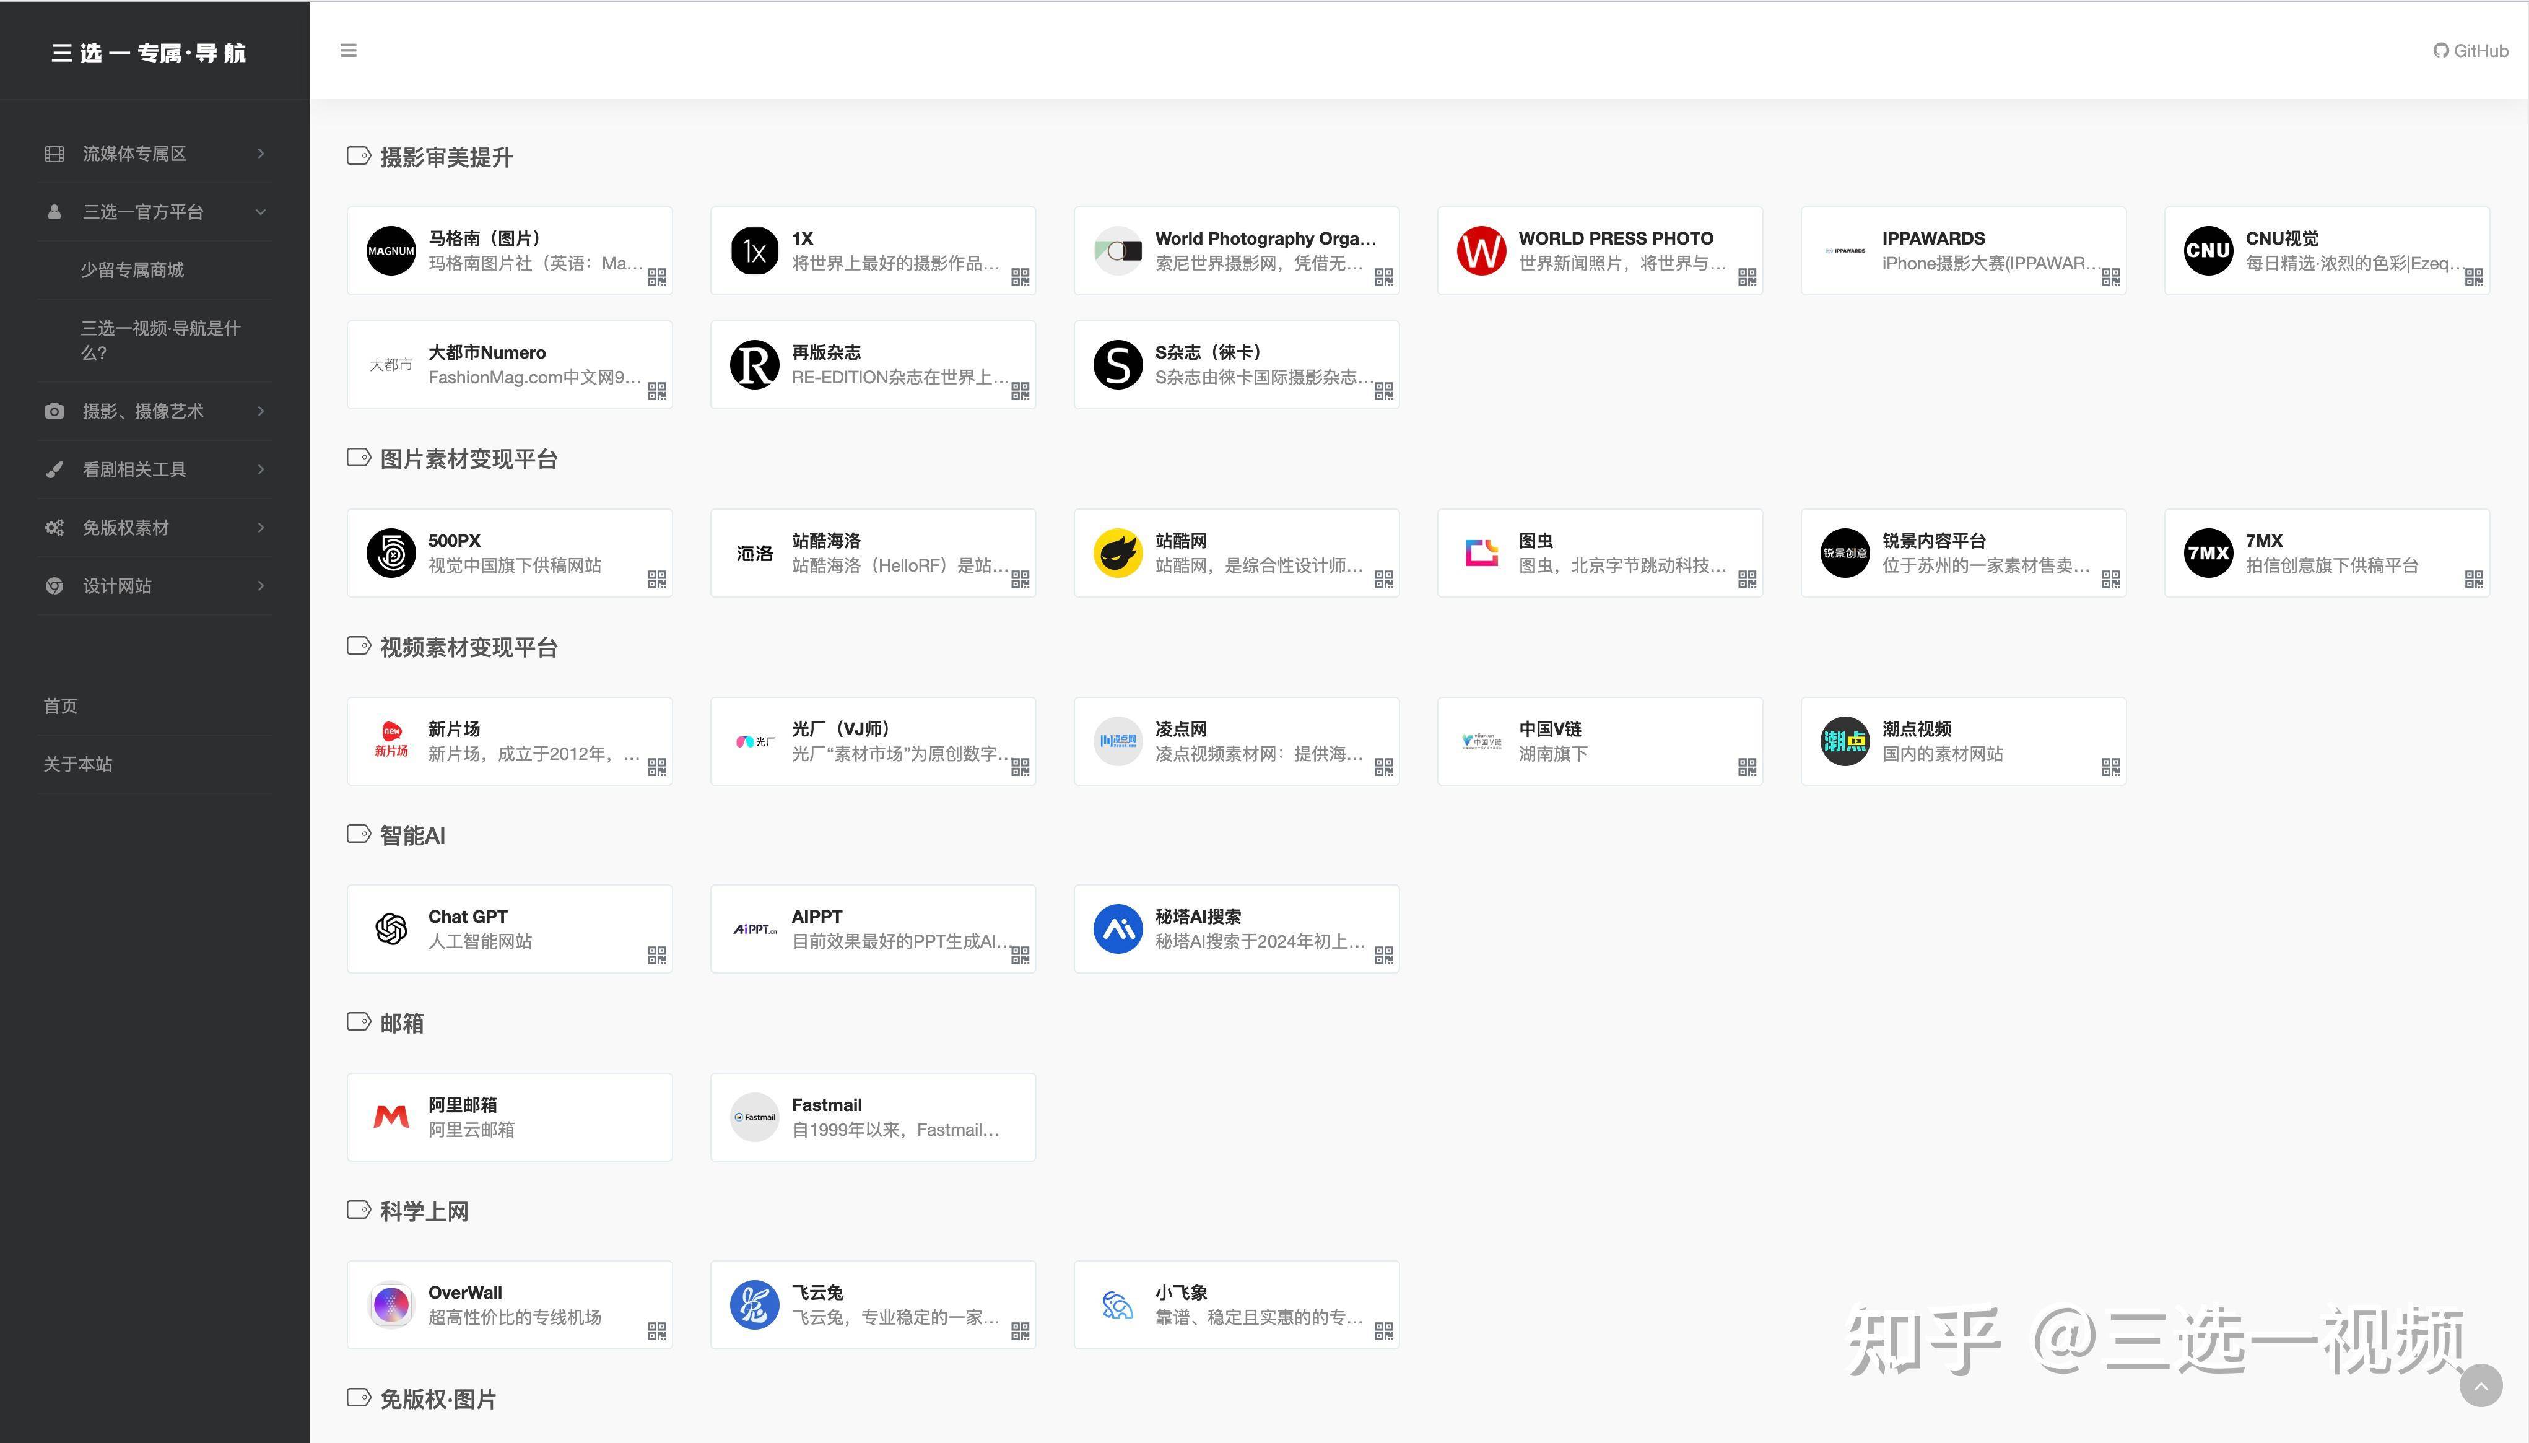Image resolution: width=2529 pixels, height=1443 pixels.
Task: Show QR code for 中国V链 card
Action: [1747, 767]
